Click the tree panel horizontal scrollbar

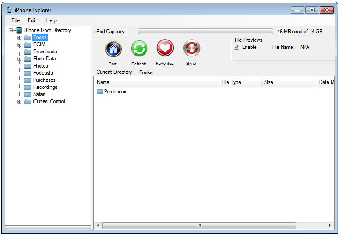48,228
